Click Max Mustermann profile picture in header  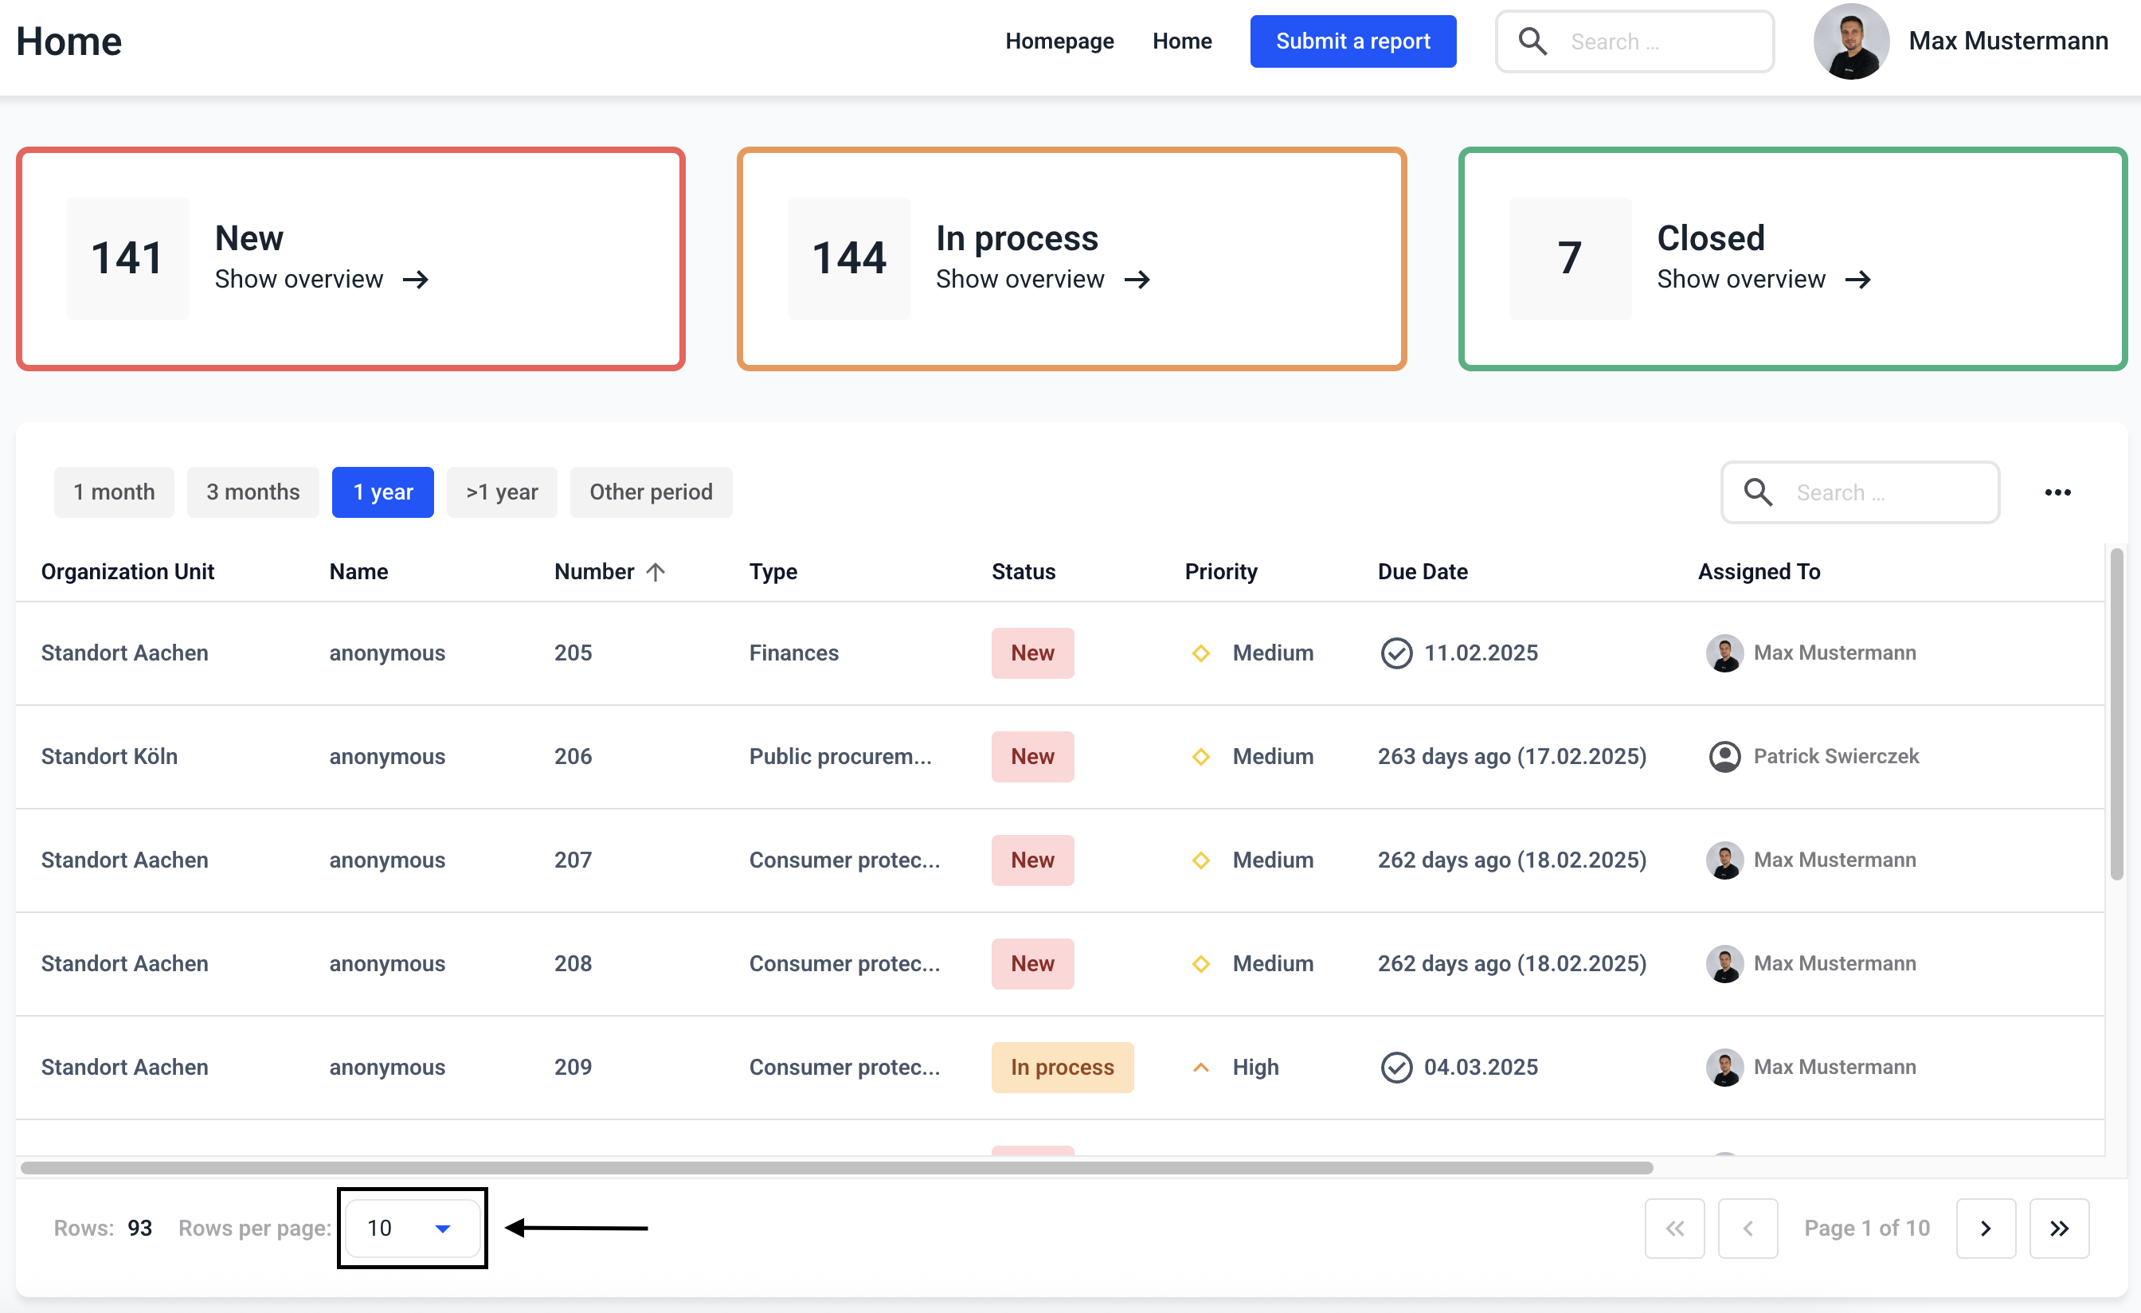(x=1851, y=41)
